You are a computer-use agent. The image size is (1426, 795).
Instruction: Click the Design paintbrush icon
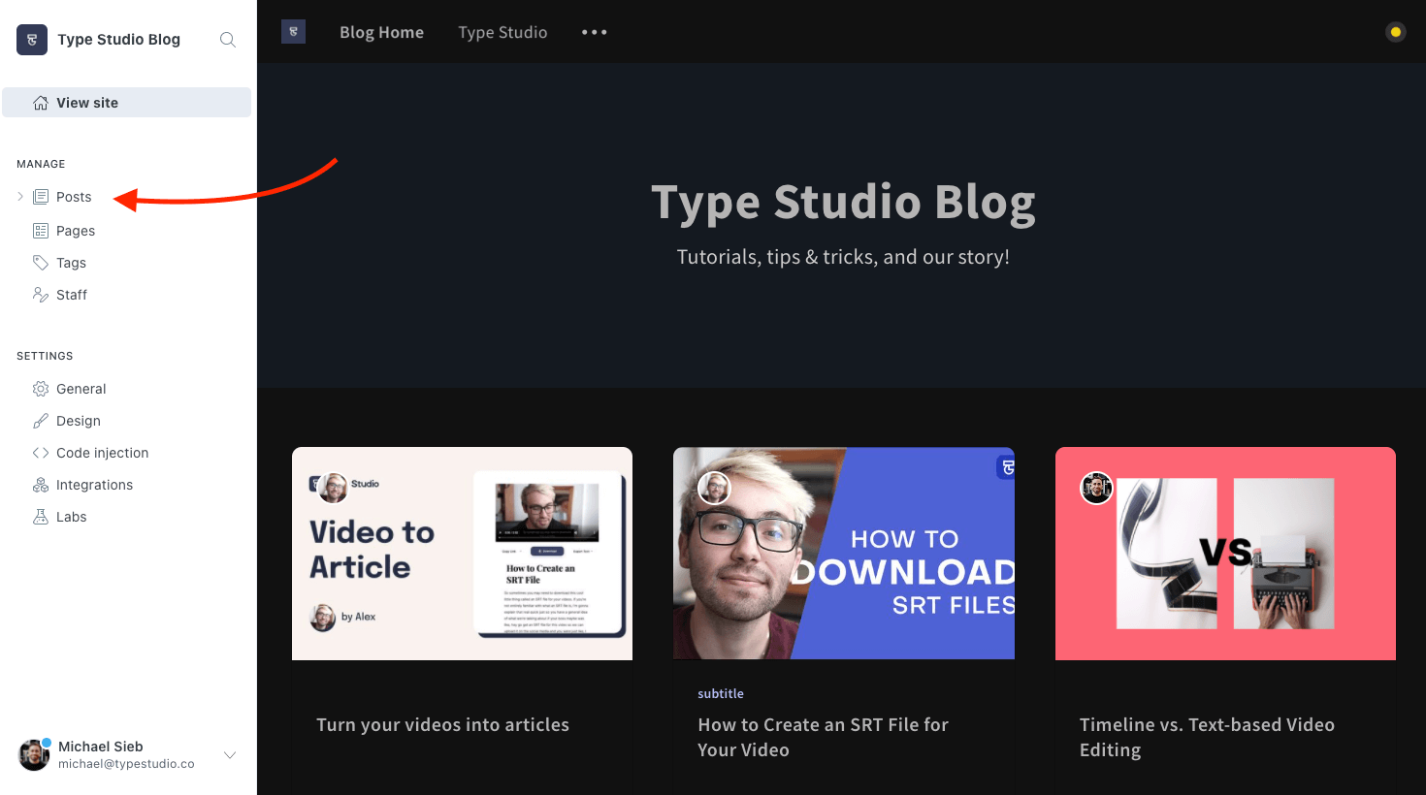click(41, 421)
